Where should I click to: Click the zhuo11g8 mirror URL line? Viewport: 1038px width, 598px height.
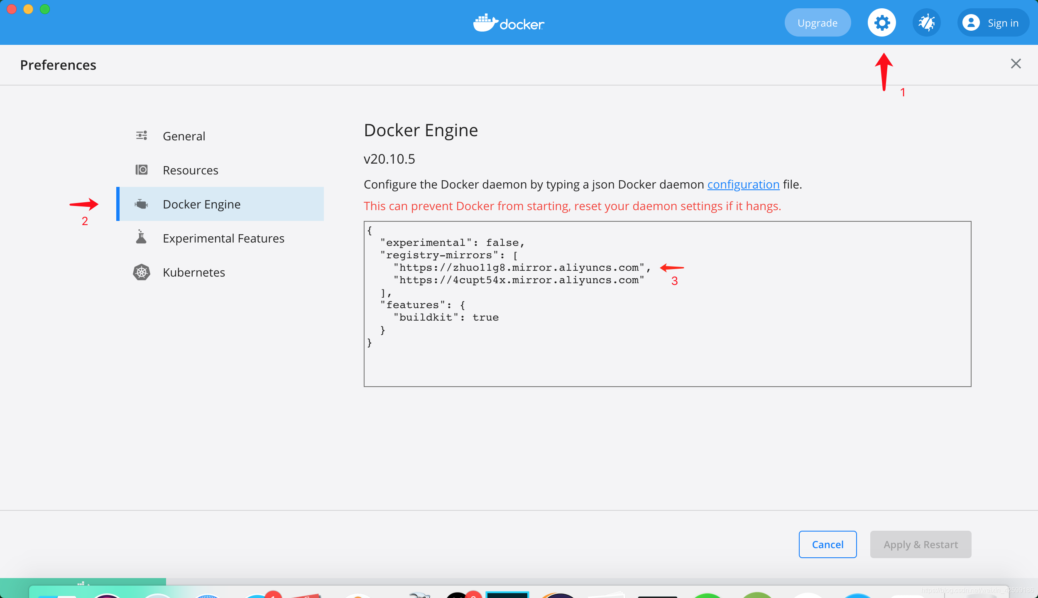point(522,267)
